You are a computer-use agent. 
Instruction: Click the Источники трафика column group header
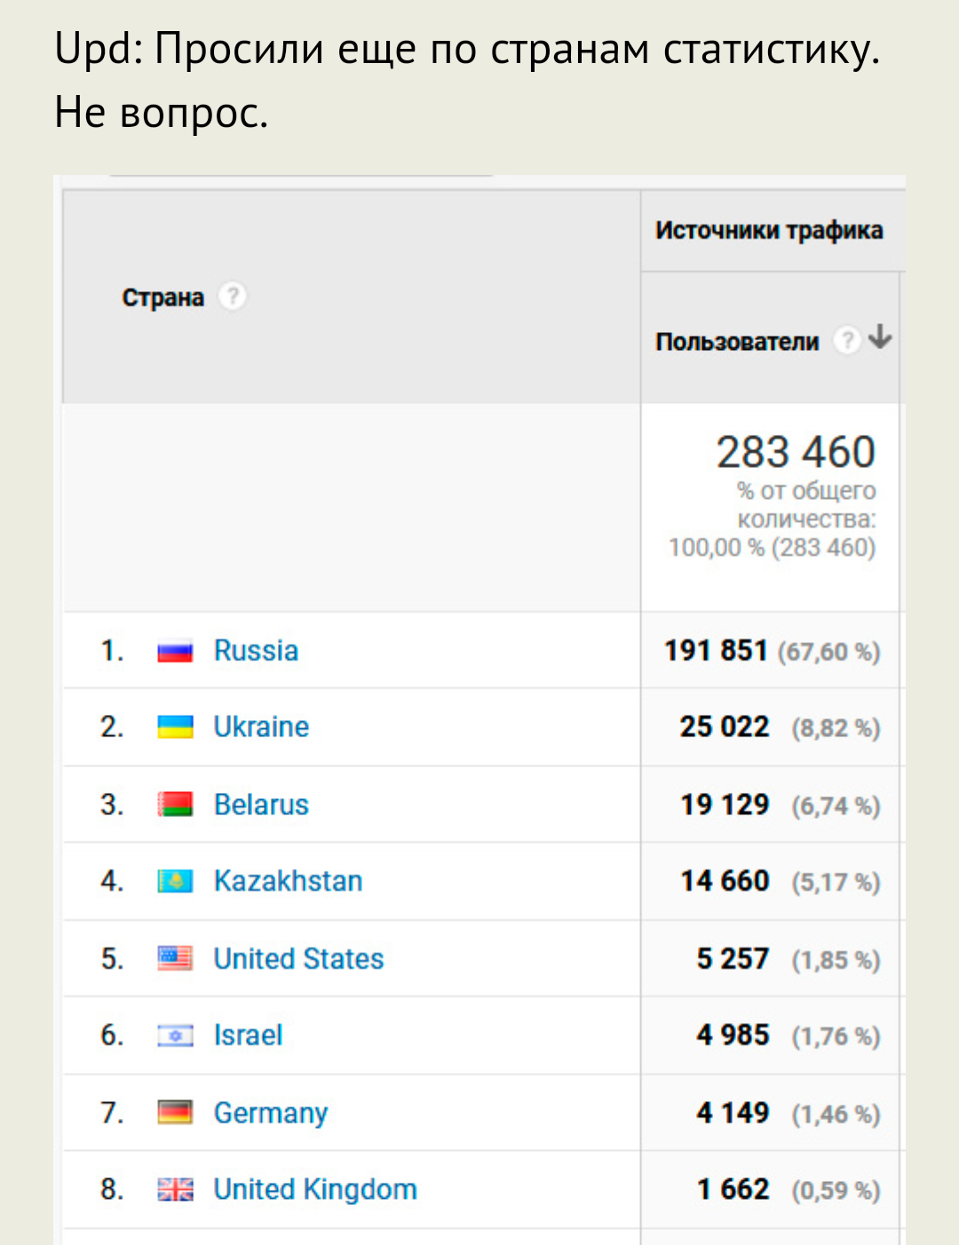click(769, 231)
